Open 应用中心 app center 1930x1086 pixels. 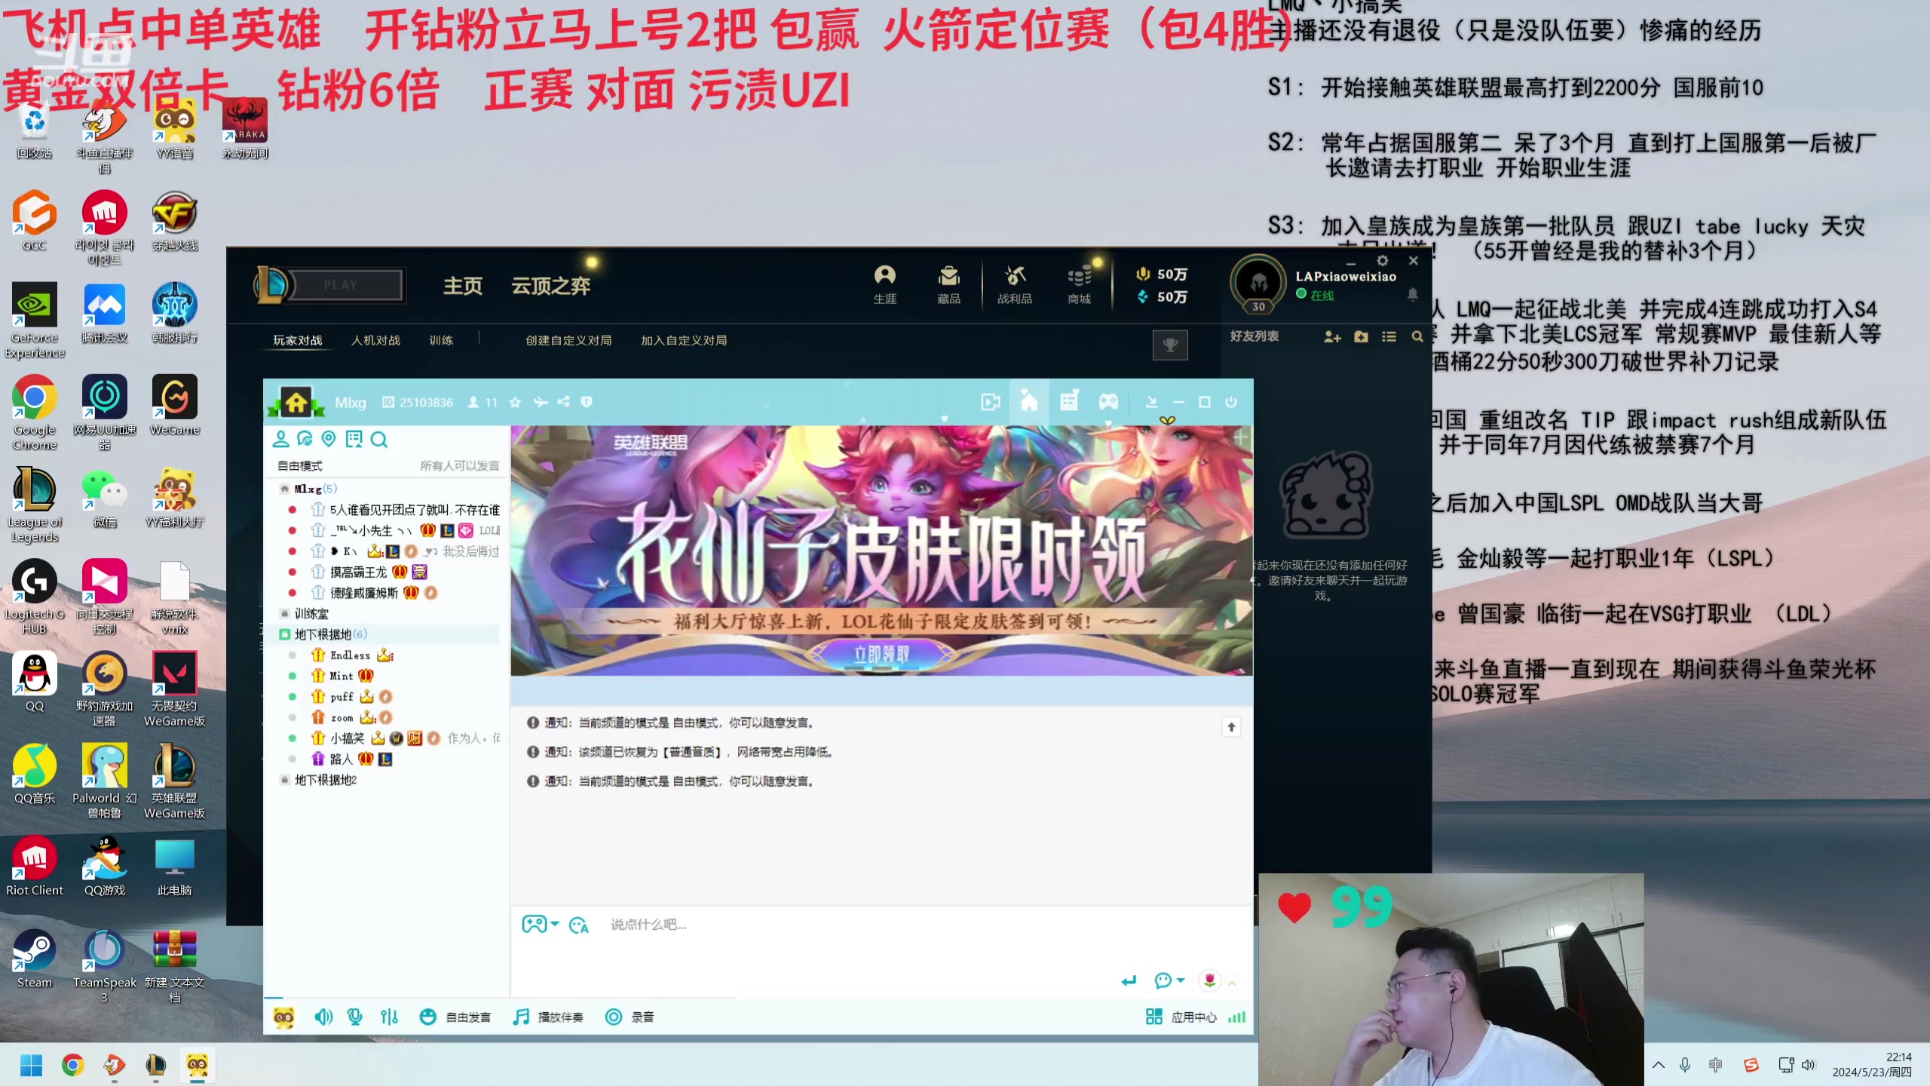[x=1181, y=1017]
